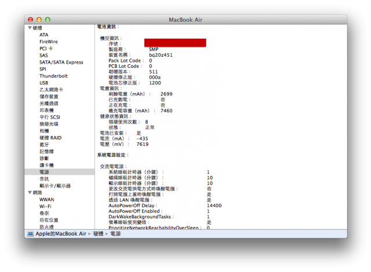Open the 印表機 printers entry
371x272 pixels.
[46, 111]
